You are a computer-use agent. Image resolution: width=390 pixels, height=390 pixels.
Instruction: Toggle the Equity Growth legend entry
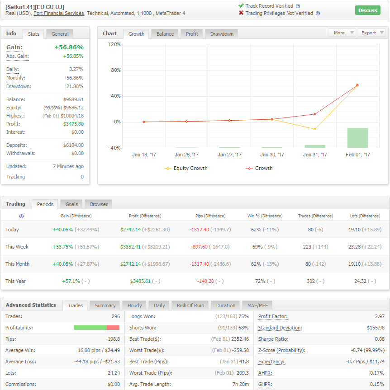(x=186, y=169)
